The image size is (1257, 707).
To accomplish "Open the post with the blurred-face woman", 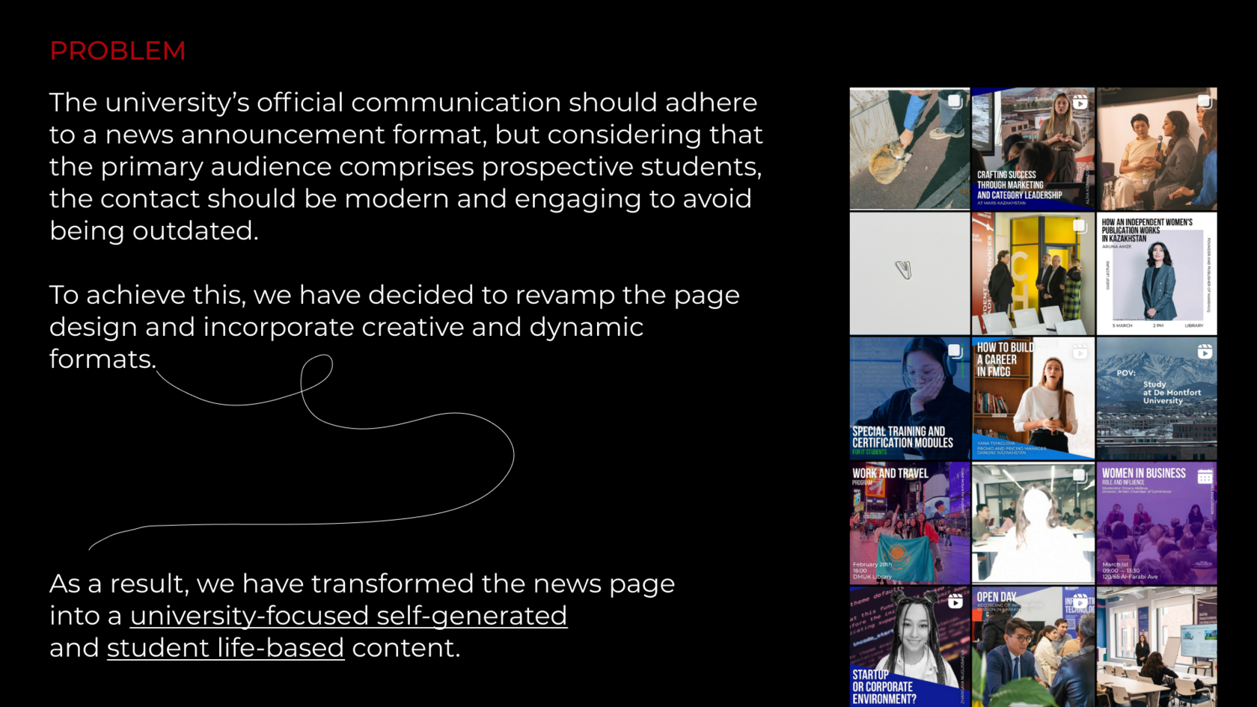I will pyautogui.click(x=1033, y=523).
